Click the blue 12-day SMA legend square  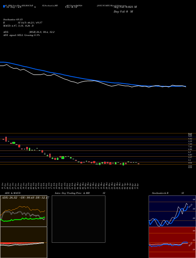(4, 6)
